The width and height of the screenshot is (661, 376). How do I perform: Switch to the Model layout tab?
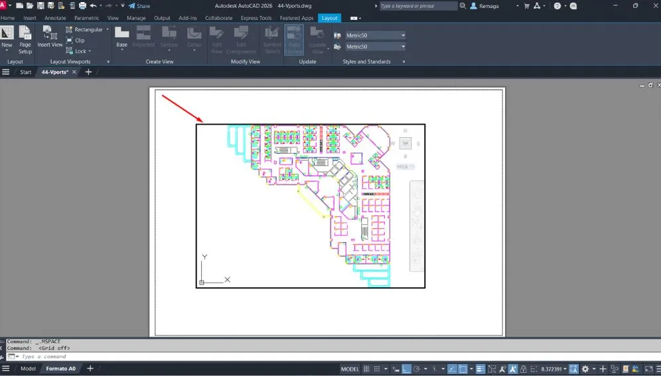tap(28, 369)
